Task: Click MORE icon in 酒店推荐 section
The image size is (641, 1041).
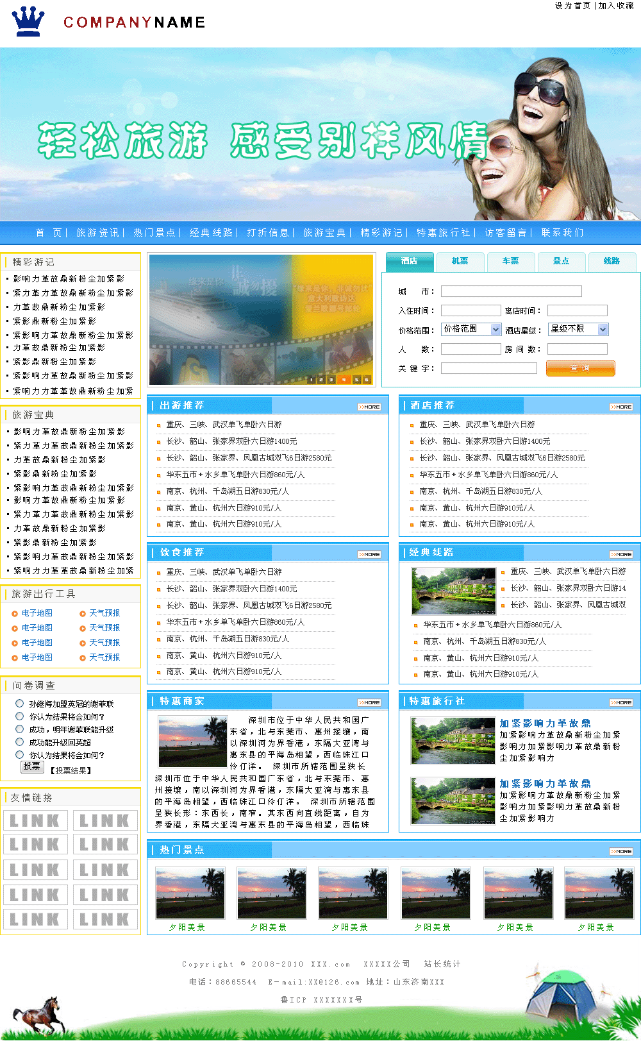Action: 621,407
